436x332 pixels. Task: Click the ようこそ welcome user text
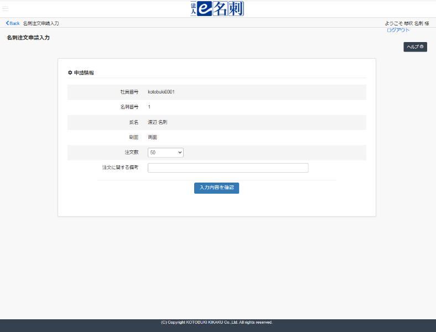(x=407, y=23)
